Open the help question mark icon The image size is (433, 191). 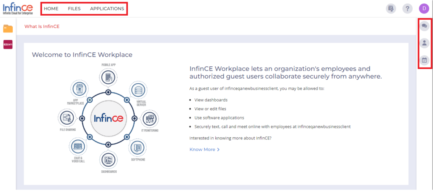(407, 8)
